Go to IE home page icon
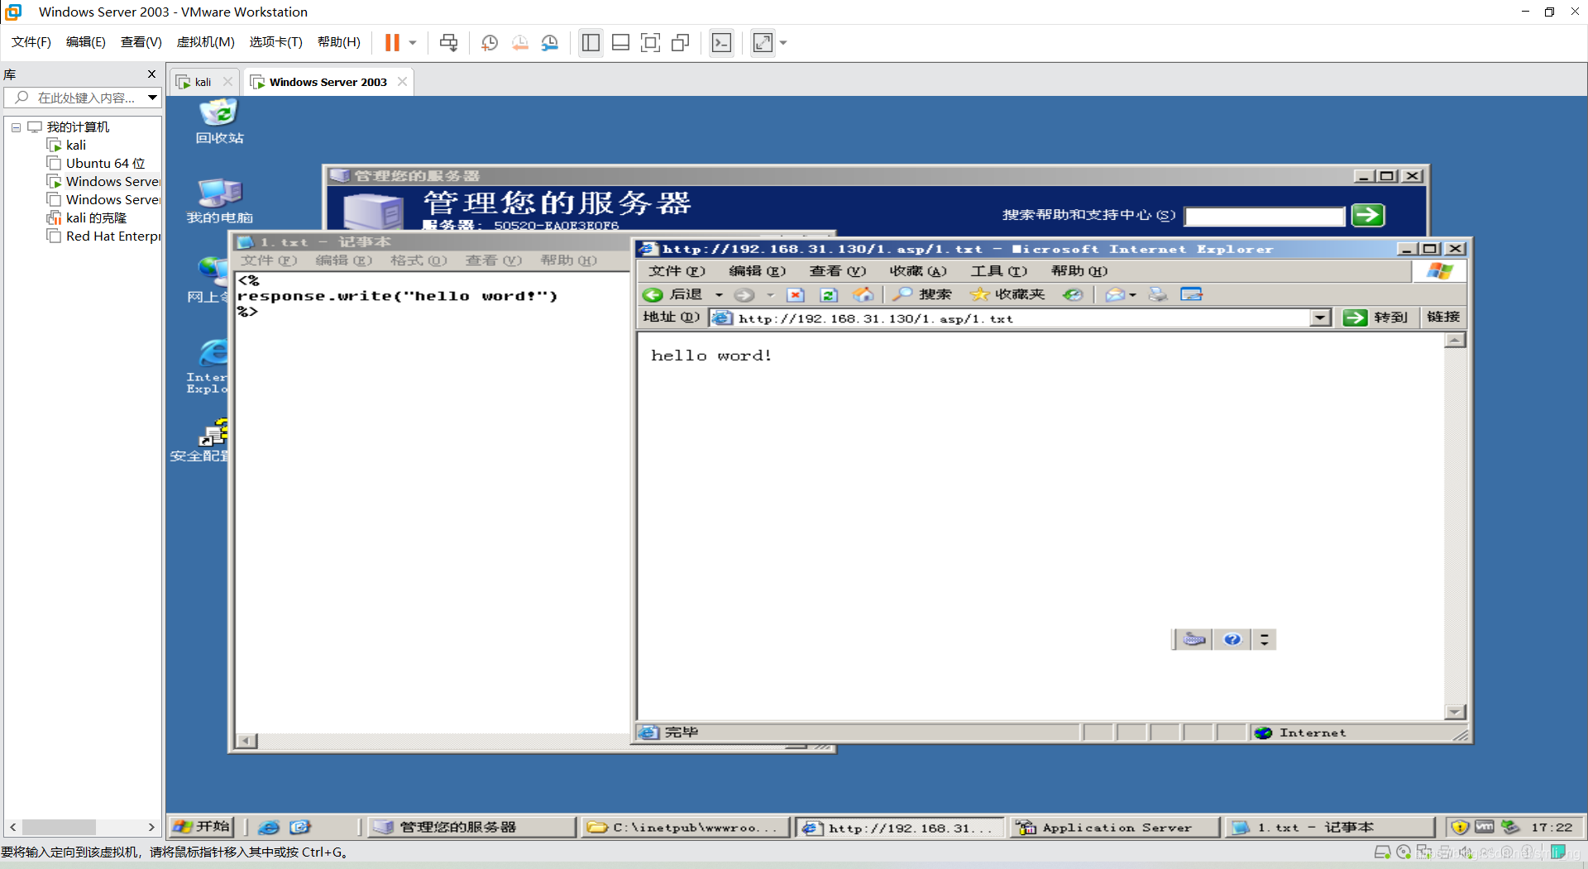1588x869 pixels. 863,294
